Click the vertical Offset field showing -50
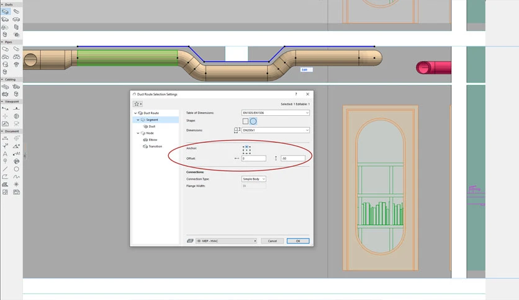 [x=293, y=159]
